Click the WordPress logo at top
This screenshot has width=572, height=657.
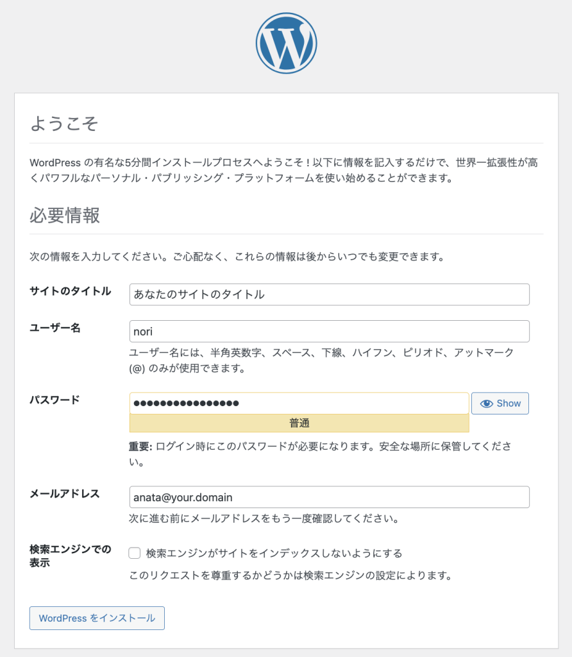point(286,44)
